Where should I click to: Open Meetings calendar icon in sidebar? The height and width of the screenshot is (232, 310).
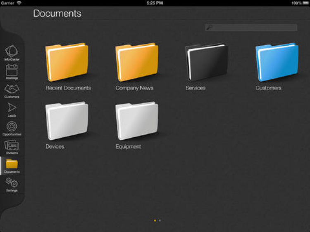(12, 70)
